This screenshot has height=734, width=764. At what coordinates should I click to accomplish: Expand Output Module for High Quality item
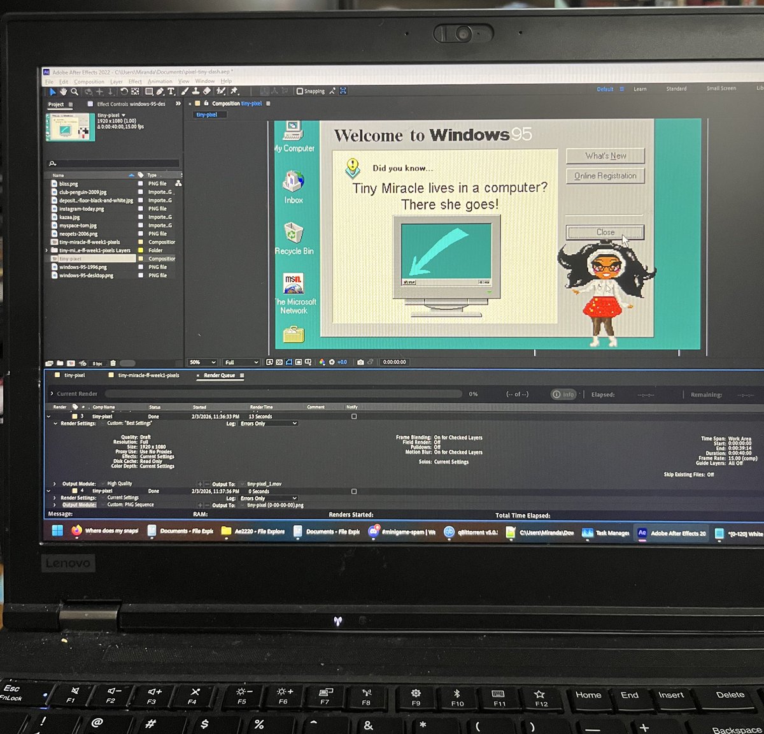click(x=55, y=484)
